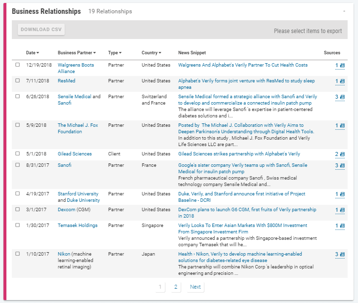This screenshot has width=358, height=303.
Task: Open 'Verily Looks To Enter Asian Markets' link
Action: coord(243,228)
